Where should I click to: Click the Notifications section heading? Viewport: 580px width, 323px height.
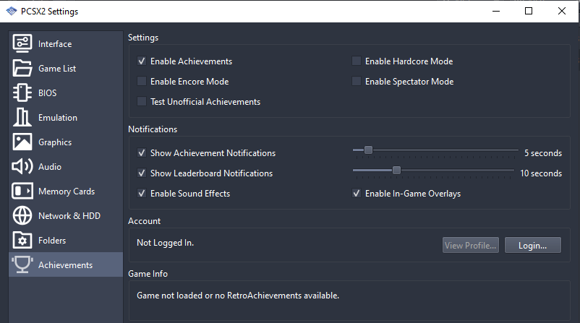[153, 129]
